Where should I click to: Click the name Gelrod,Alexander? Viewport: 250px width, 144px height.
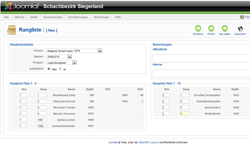(x=63, y=126)
